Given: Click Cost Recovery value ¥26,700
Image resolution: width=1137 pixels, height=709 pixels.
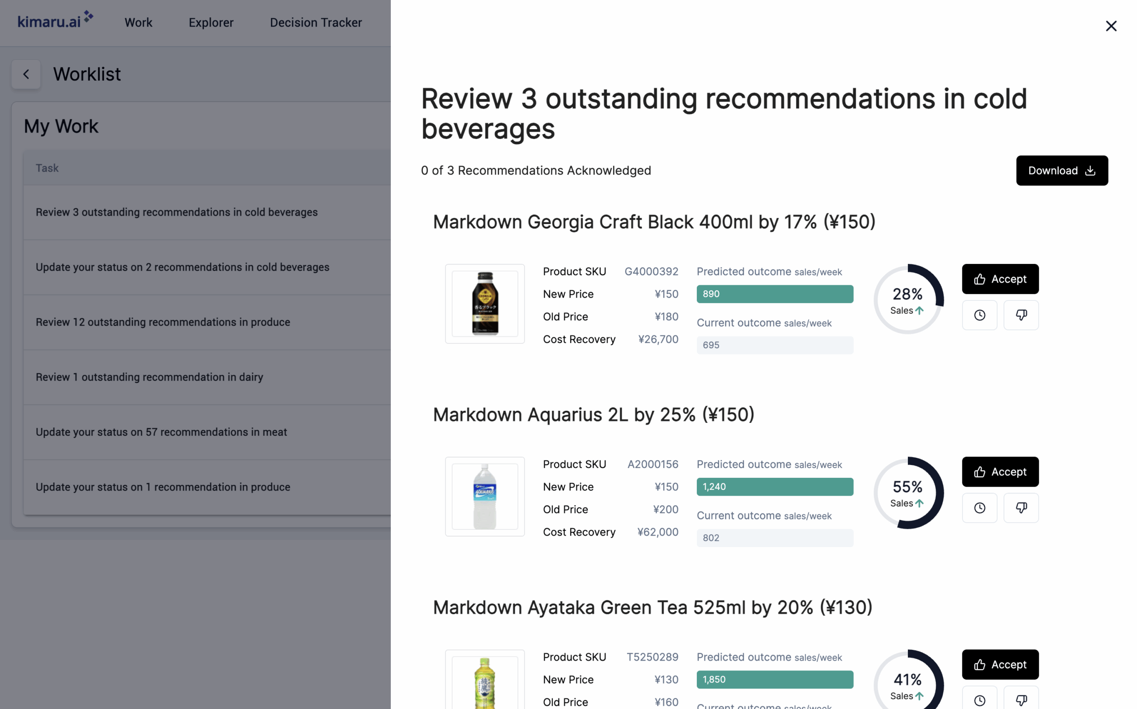Looking at the screenshot, I should (658, 339).
